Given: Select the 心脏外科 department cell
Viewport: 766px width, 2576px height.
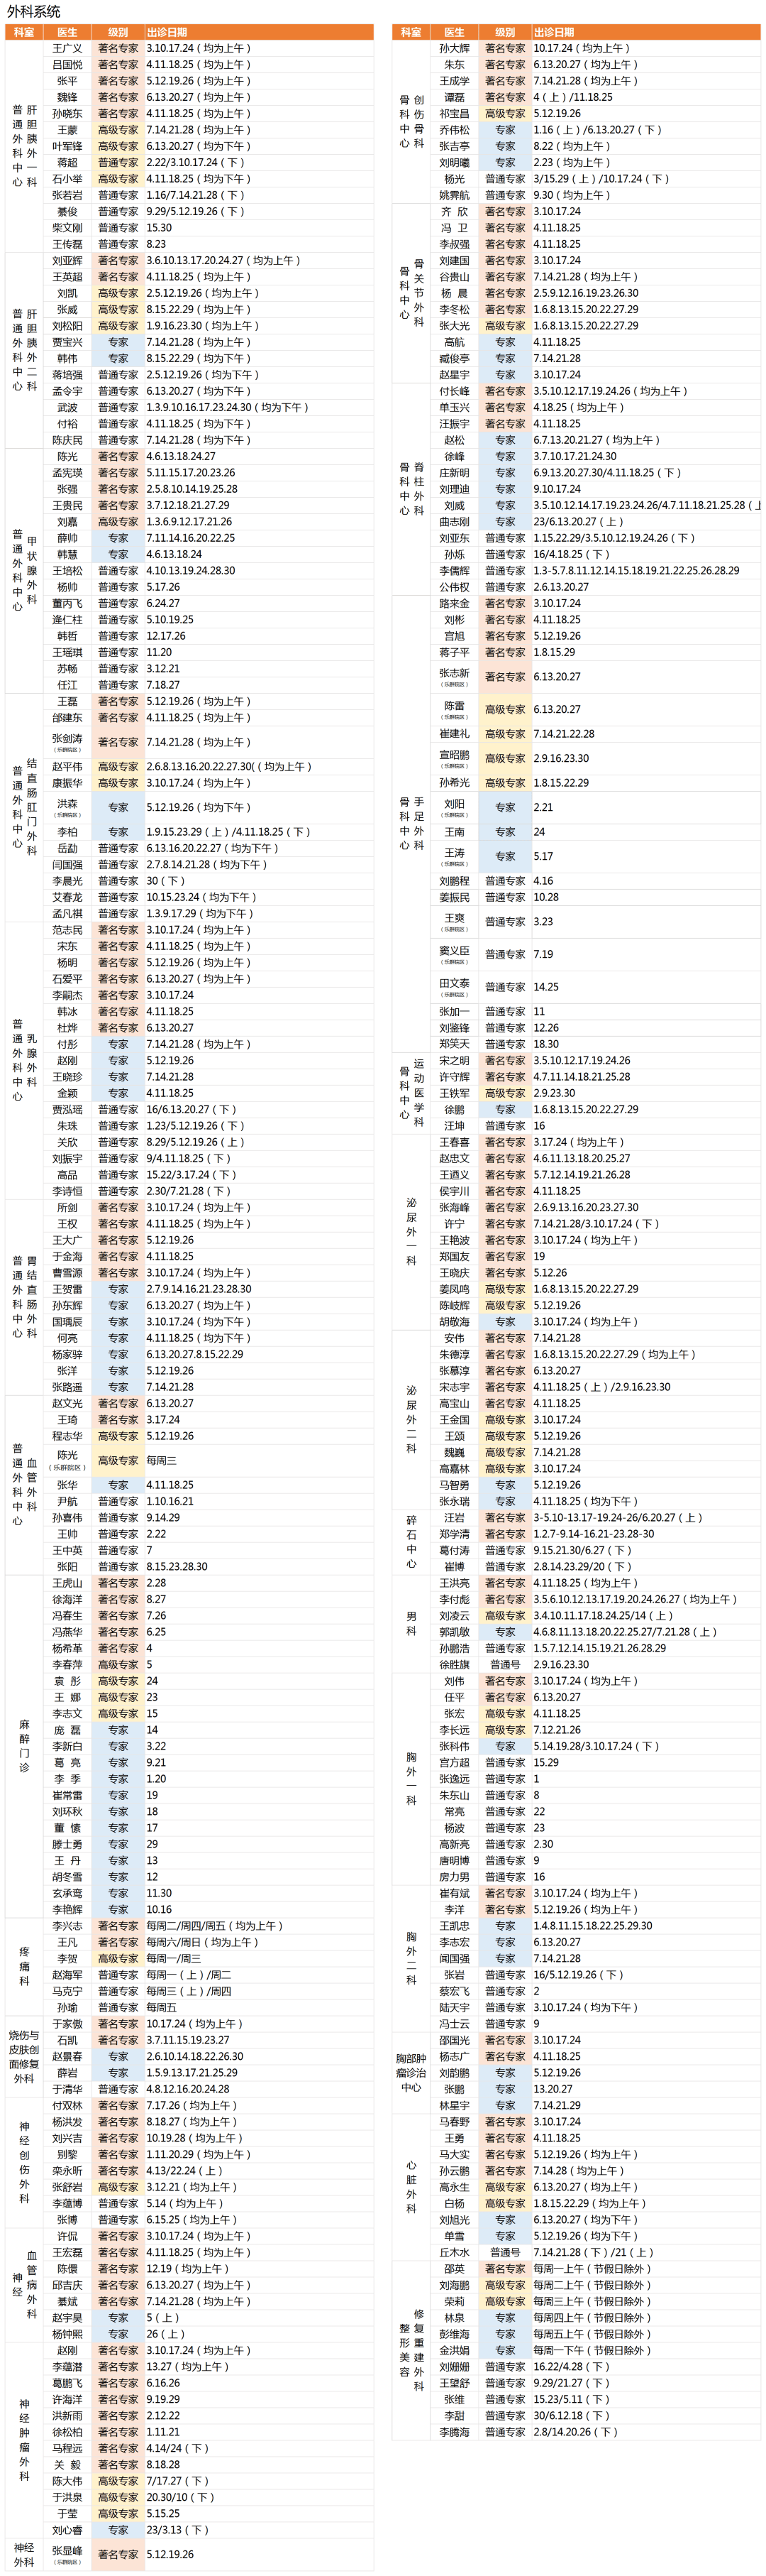Looking at the screenshot, I should point(411,2187).
